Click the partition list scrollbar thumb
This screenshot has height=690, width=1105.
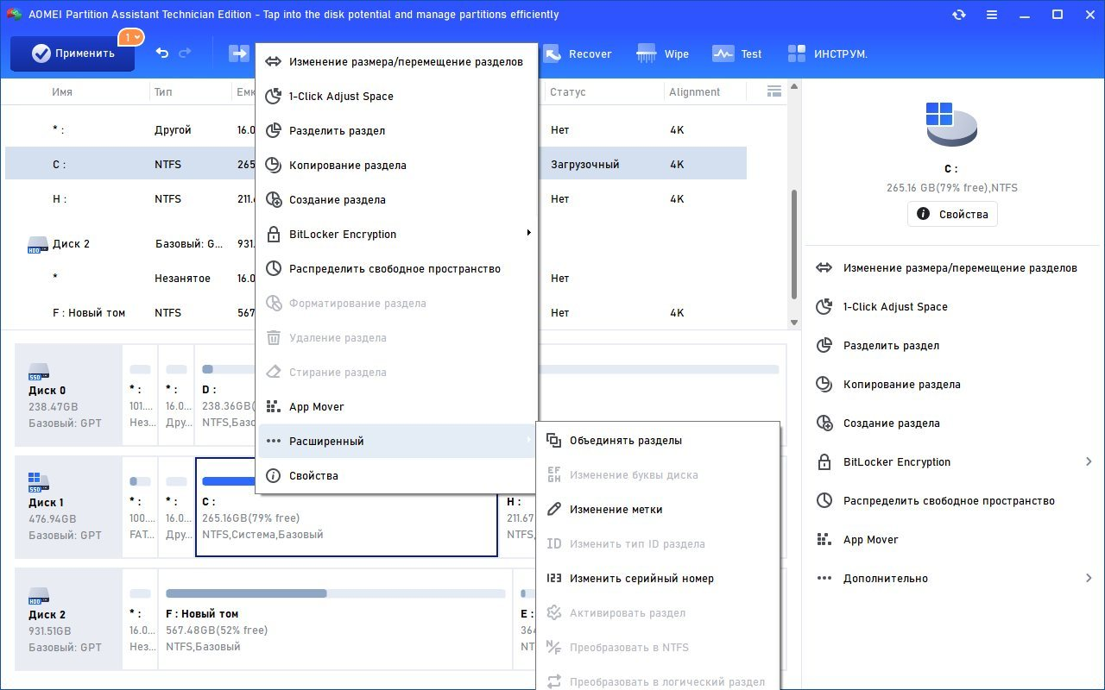[794, 246]
